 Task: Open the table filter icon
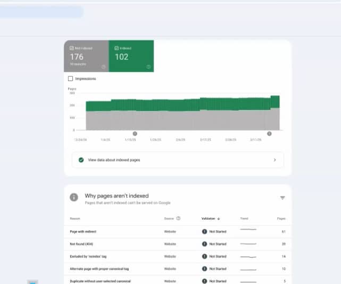coord(282,198)
